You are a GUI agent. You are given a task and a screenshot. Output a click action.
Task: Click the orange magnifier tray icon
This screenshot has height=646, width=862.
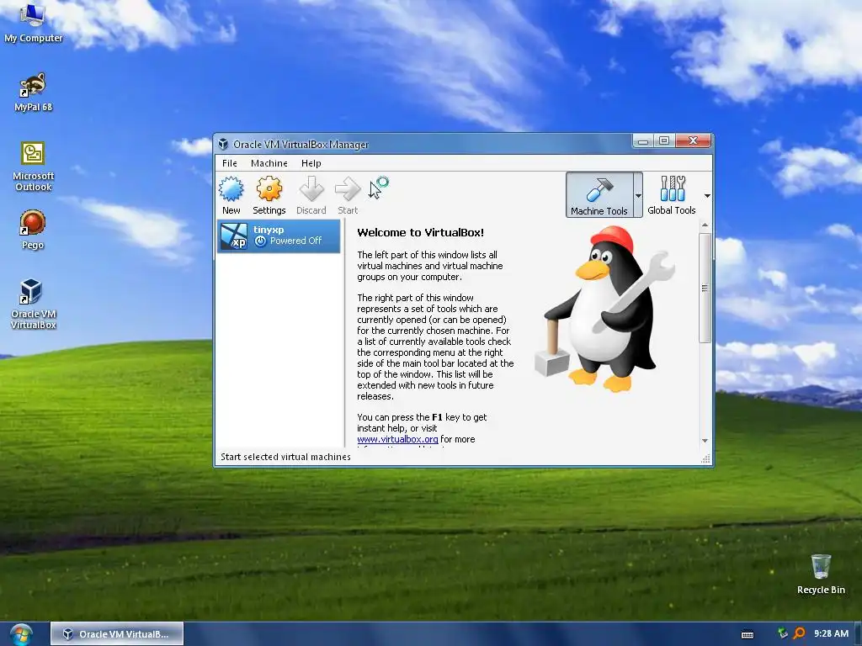tap(799, 633)
